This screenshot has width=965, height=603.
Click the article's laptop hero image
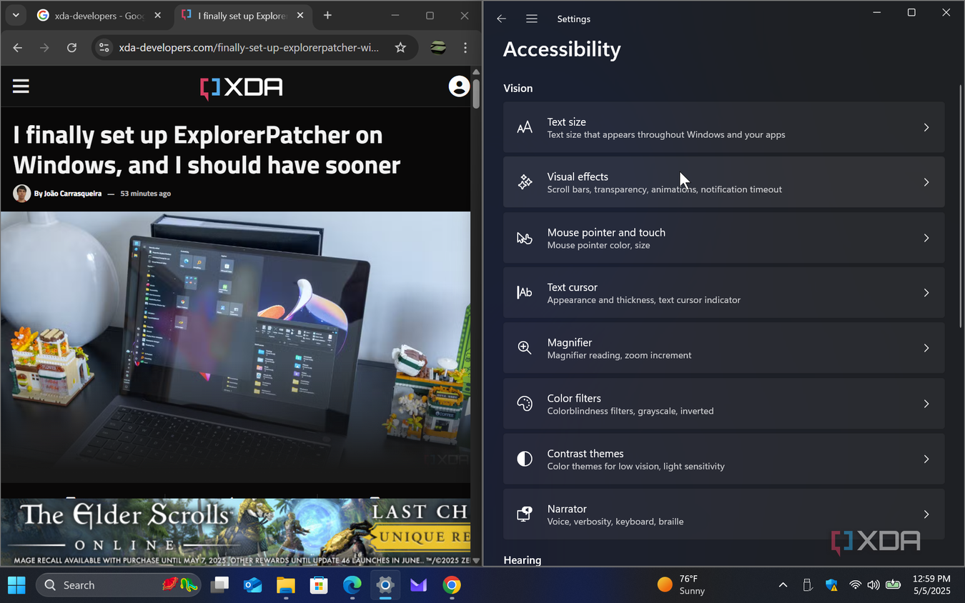pyautogui.click(x=236, y=347)
